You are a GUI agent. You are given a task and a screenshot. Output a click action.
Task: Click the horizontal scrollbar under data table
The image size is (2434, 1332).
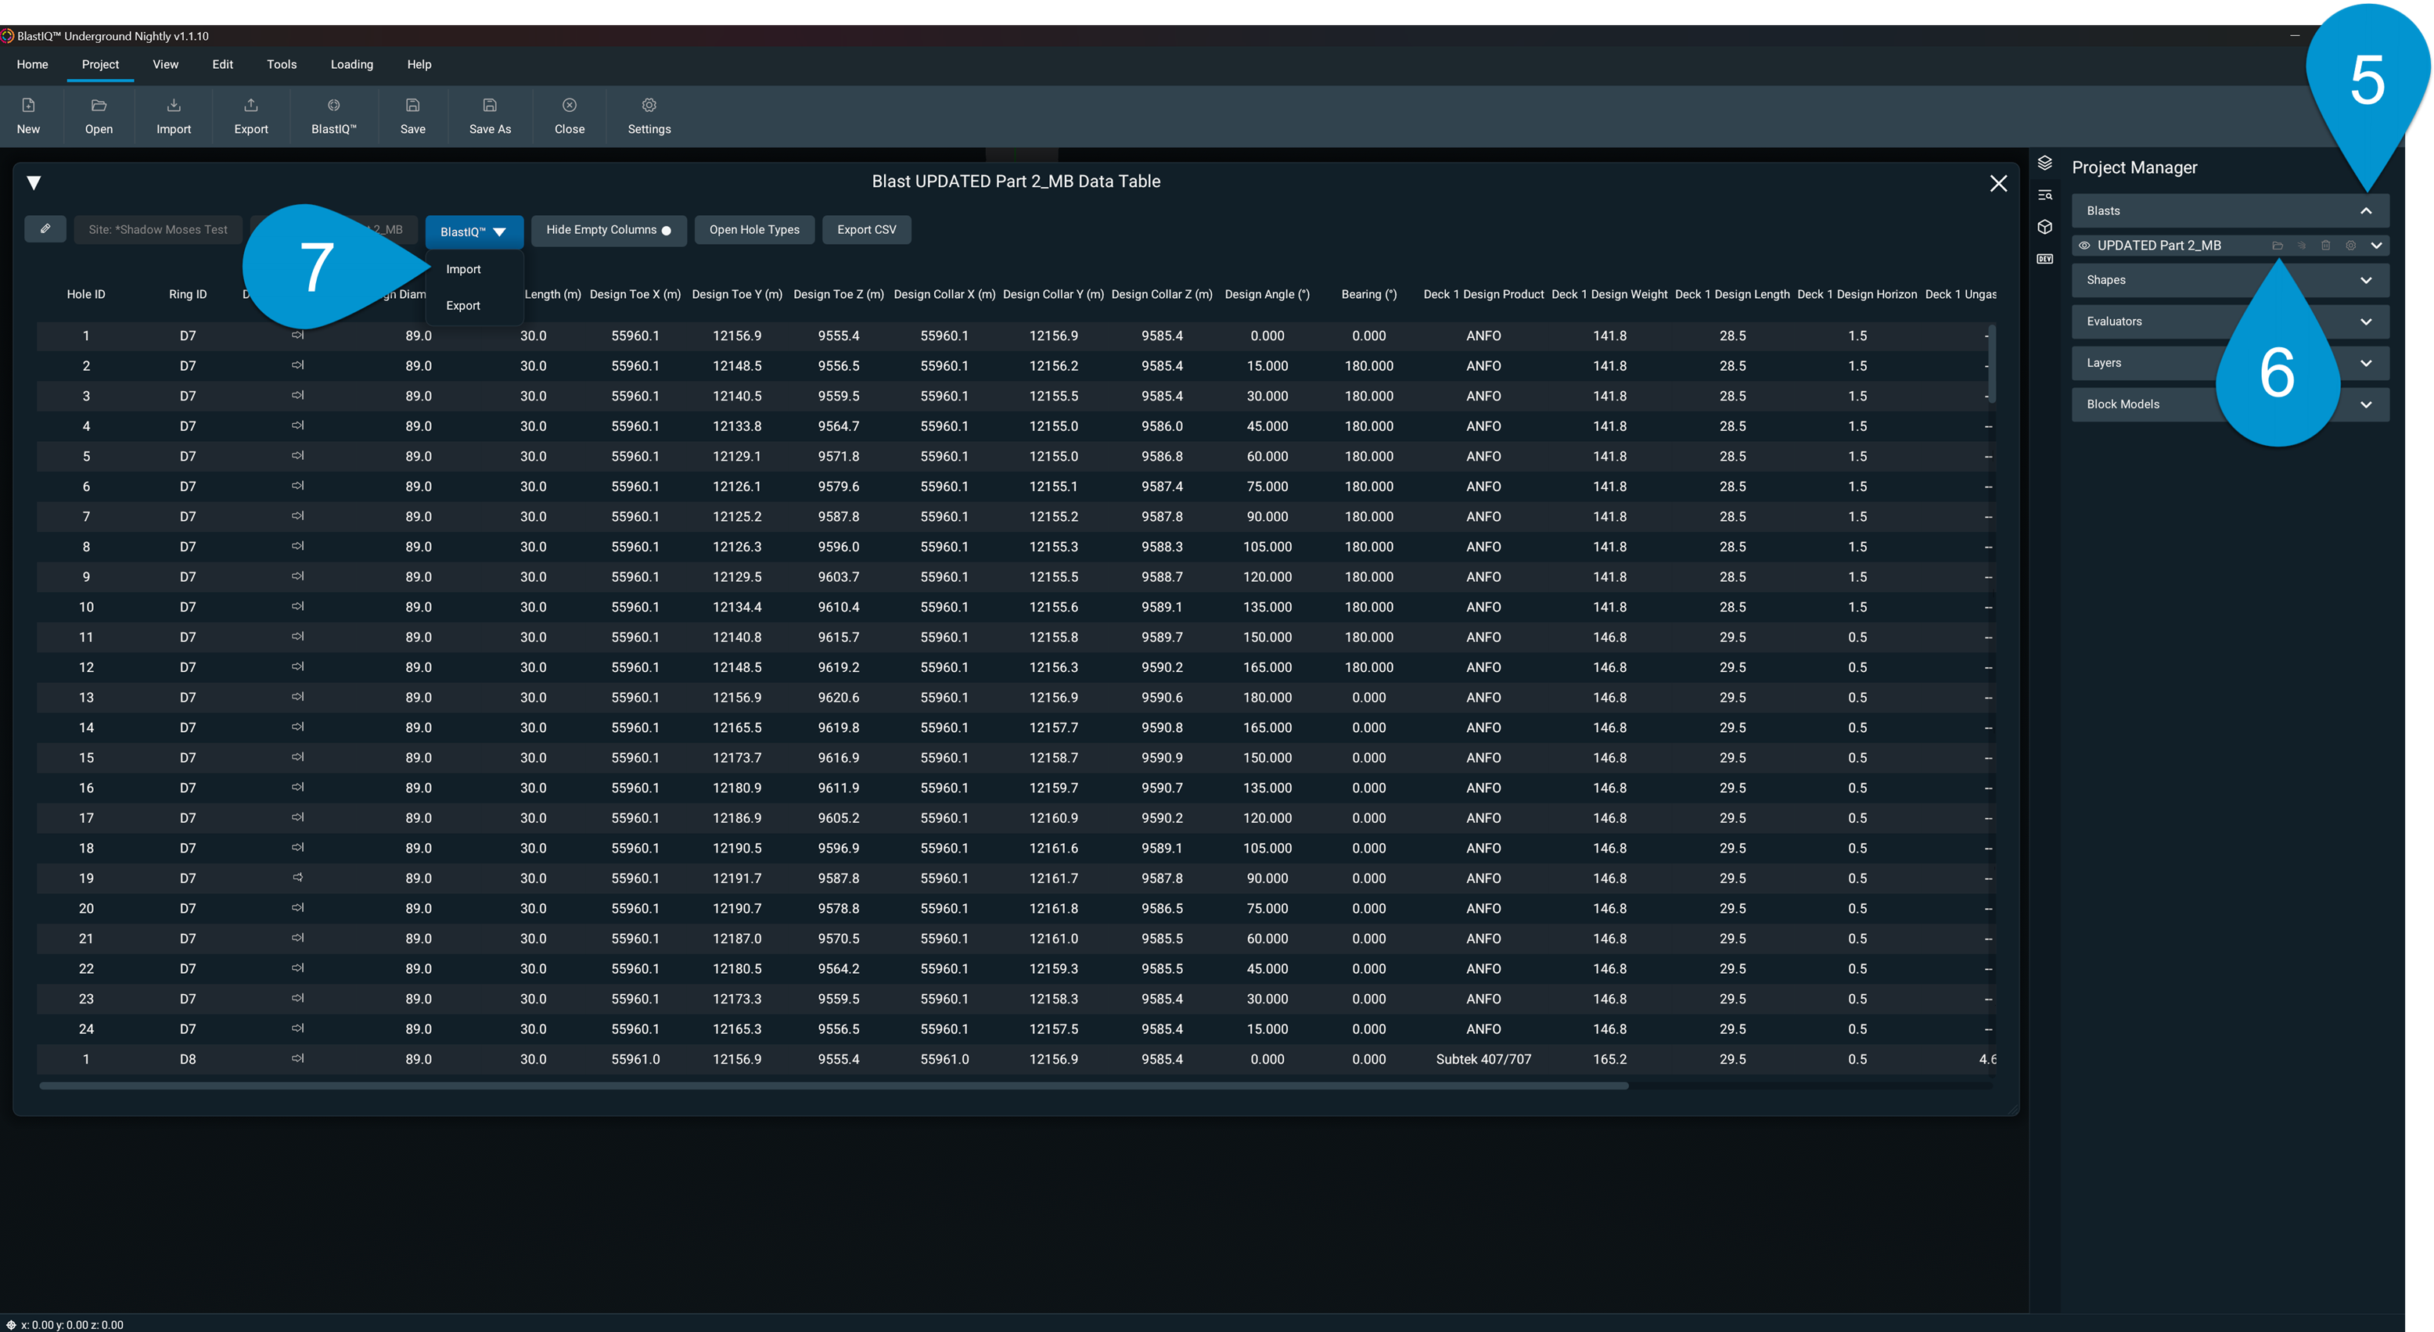pyautogui.click(x=833, y=1086)
